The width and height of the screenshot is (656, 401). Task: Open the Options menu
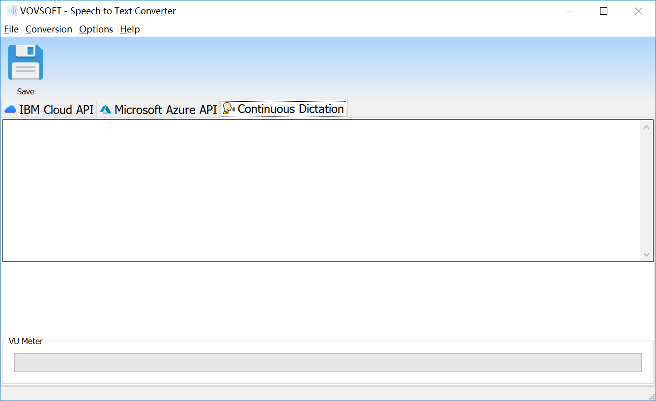pos(96,29)
